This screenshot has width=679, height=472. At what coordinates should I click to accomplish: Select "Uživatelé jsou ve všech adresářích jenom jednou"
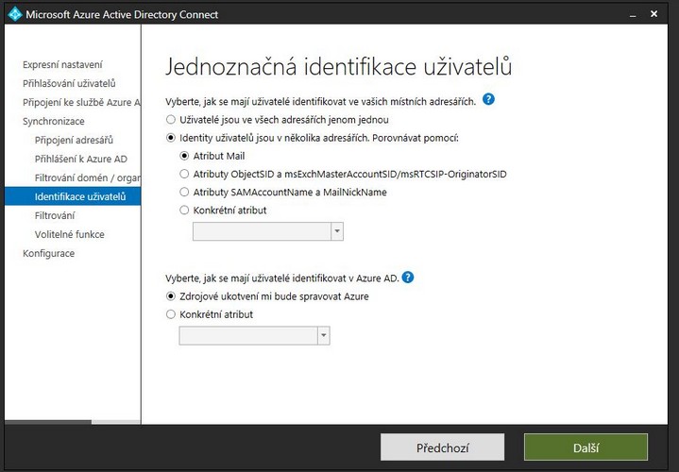point(171,120)
